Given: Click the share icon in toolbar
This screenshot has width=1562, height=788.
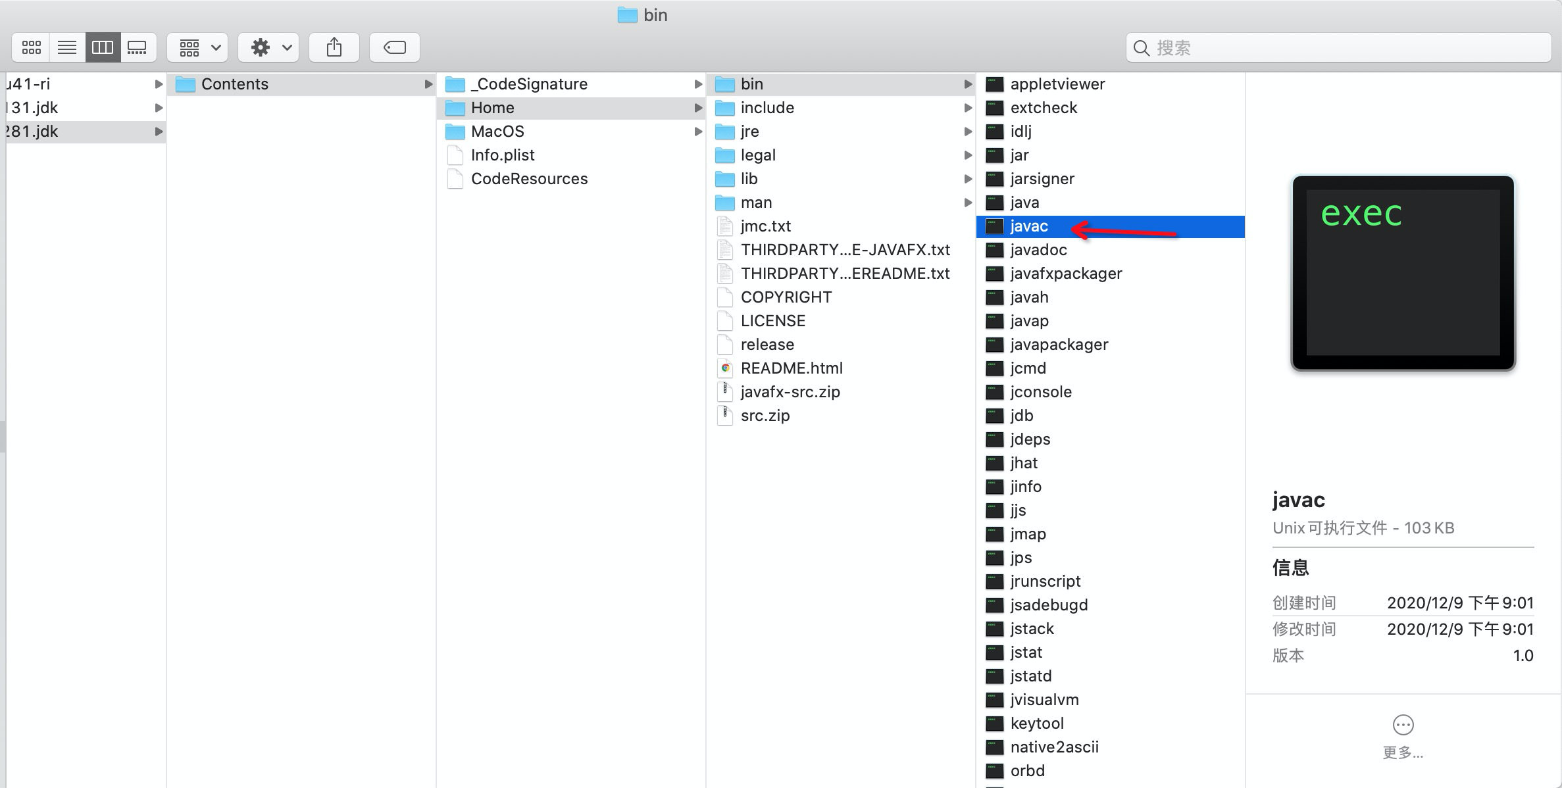Looking at the screenshot, I should [334, 47].
